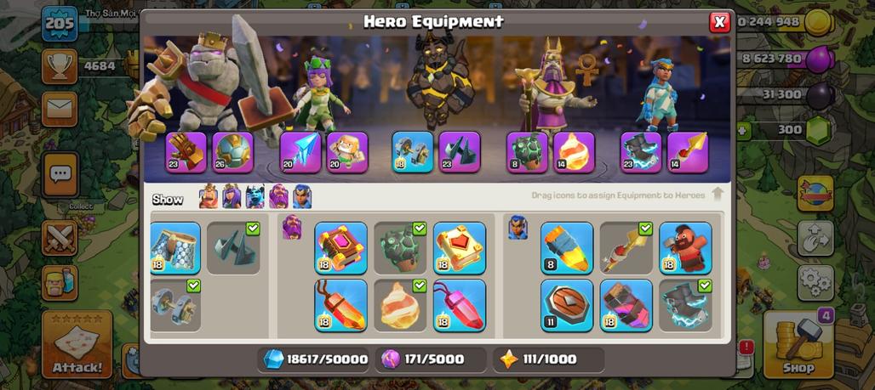The width and height of the screenshot is (875, 390).
Task: Tap the Shiny Ore 18617/50000 counter
Action: point(315,359)
